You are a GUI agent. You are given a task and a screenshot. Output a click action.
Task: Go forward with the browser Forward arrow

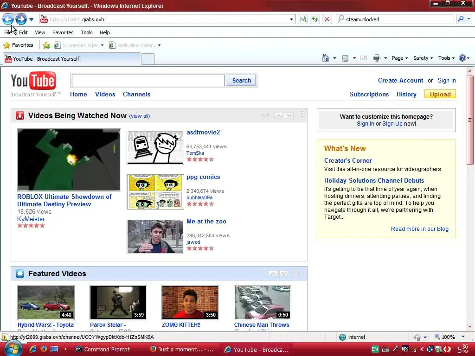(x=21, y=19)
